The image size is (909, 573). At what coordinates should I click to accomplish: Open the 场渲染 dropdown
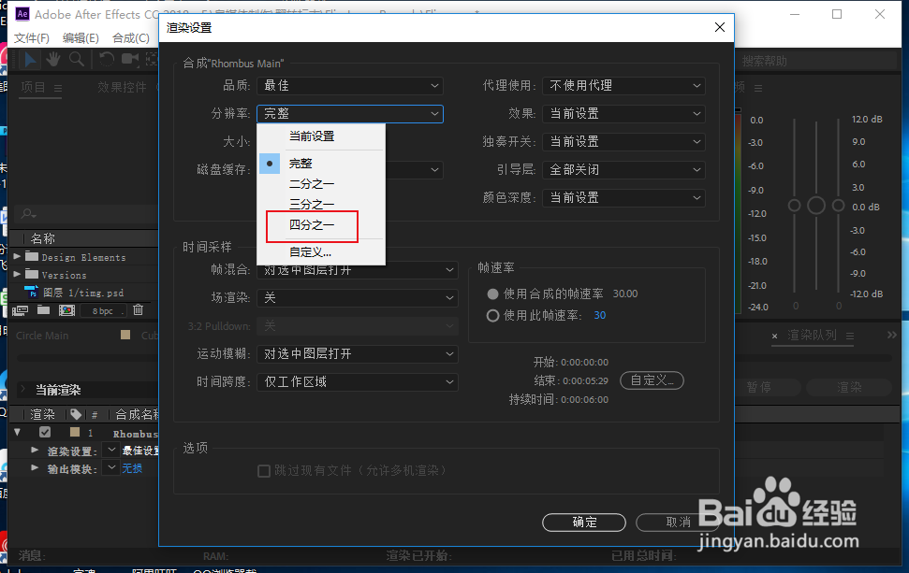coord(357,298)
